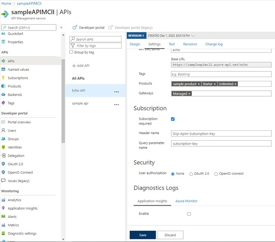The width and height of the screenshot is (275, 242).
Task: Remove the Starter product tag
Action: pos(215,84)
